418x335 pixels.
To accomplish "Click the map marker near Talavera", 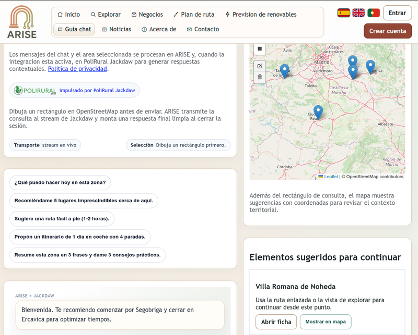I will coord(284,70).
